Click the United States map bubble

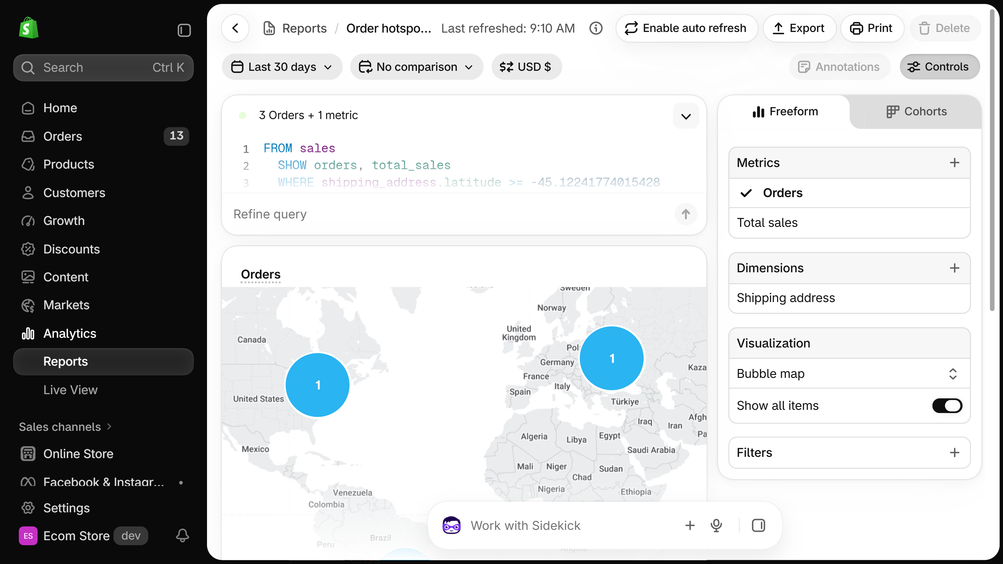(x=317, y=385)
